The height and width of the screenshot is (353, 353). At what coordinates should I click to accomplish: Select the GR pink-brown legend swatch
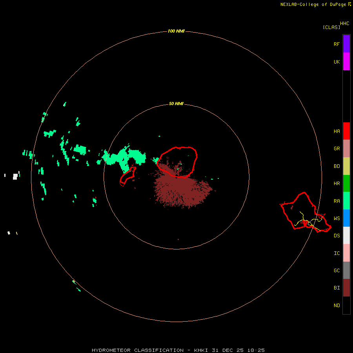[x=346, y=149]
